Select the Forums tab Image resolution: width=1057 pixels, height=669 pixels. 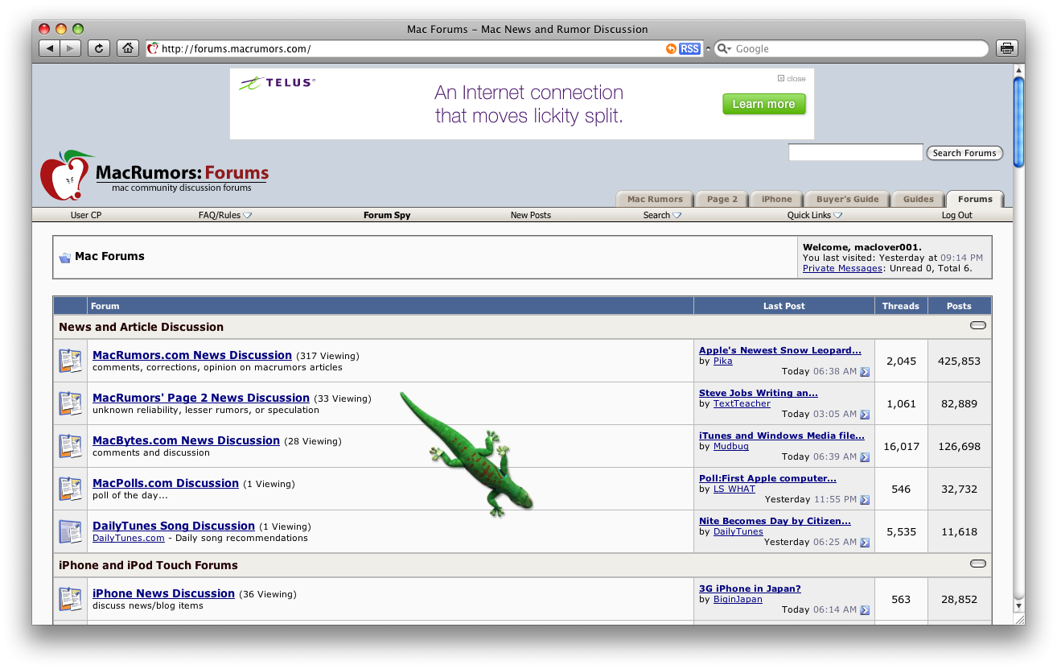coord(975,199)
